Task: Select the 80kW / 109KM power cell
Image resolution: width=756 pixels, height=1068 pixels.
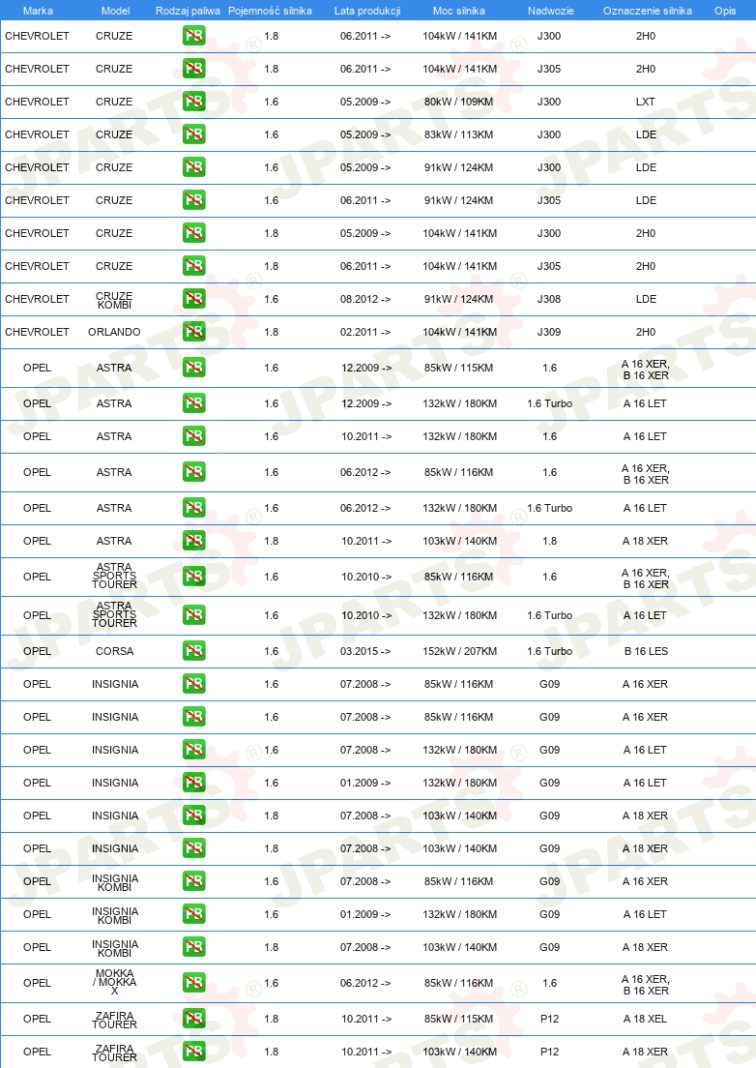Action: point(458,102)
